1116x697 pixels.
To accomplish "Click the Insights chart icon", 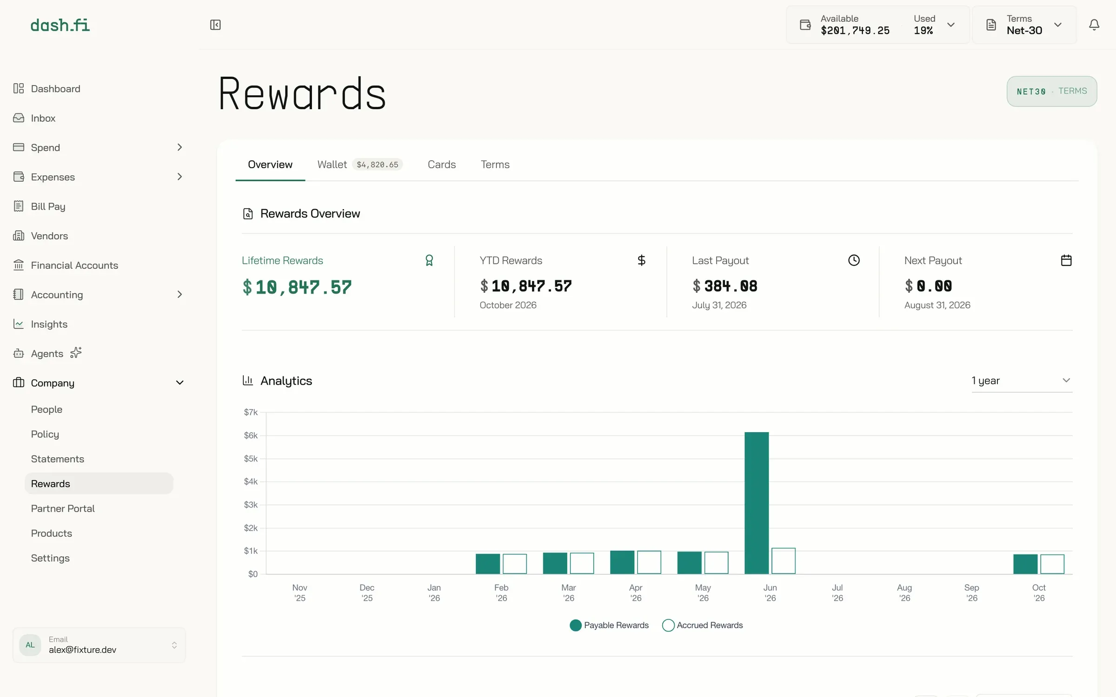I will click(19, 324).
